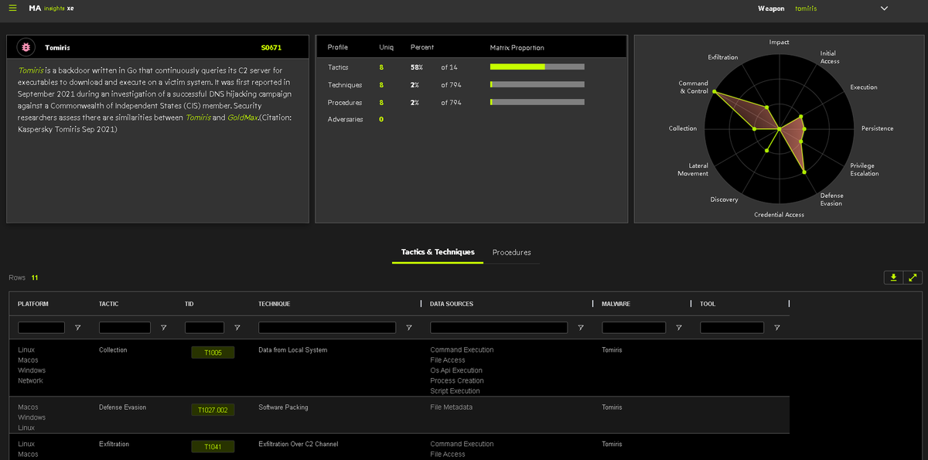928x460 pixels.
Task: Click the File Metadata data source
Action: (452, 407)
